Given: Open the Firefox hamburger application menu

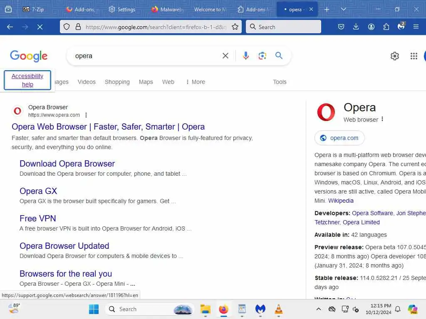Looking at the screenshot, I should coord(416,27).
